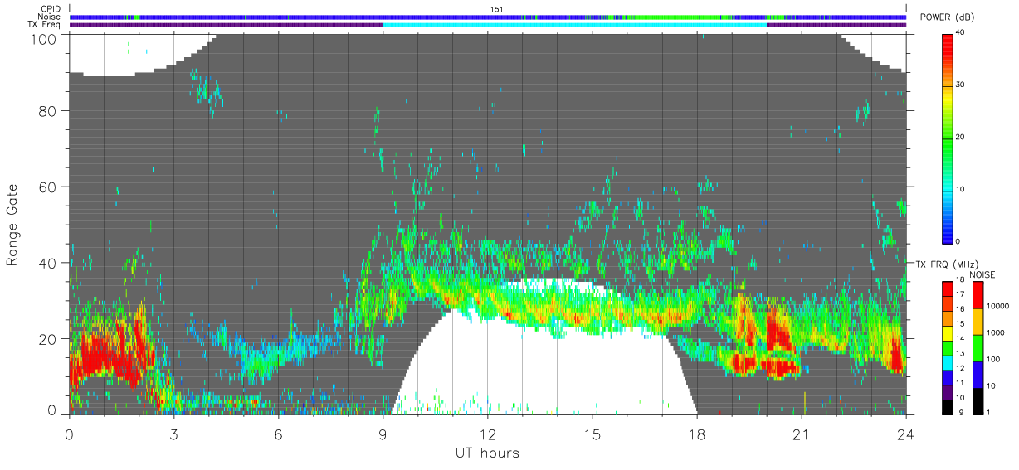The width and height of the screenshot is (1019, 470).
Task: Click the UT hours x-axis title
Action: pos(487,453)
